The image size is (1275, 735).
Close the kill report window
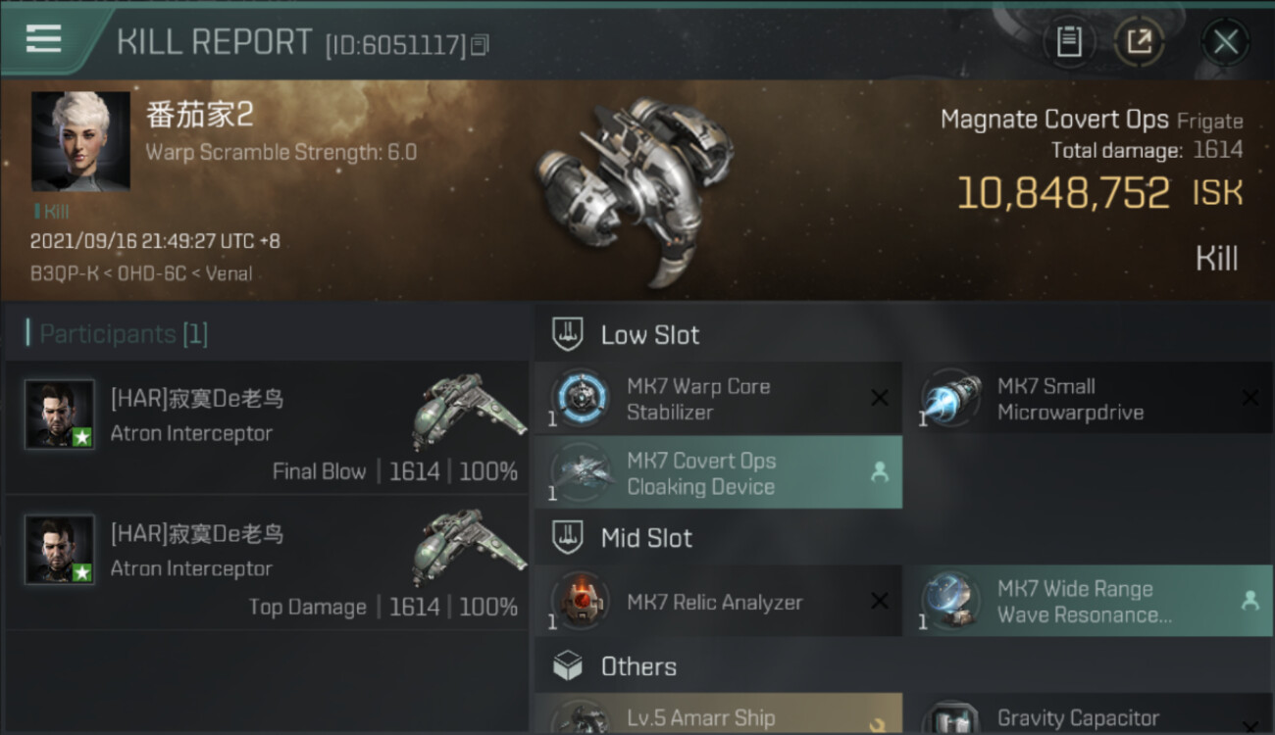tap(1225, 42)
